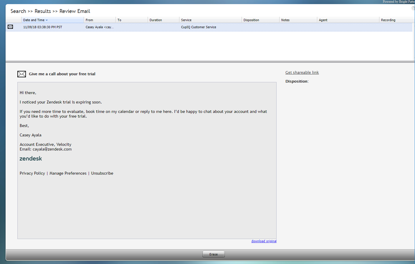Click the email address cayala@zendesk.com
Viewport: 415px width, 264px height.
click(x=52, y=149)
